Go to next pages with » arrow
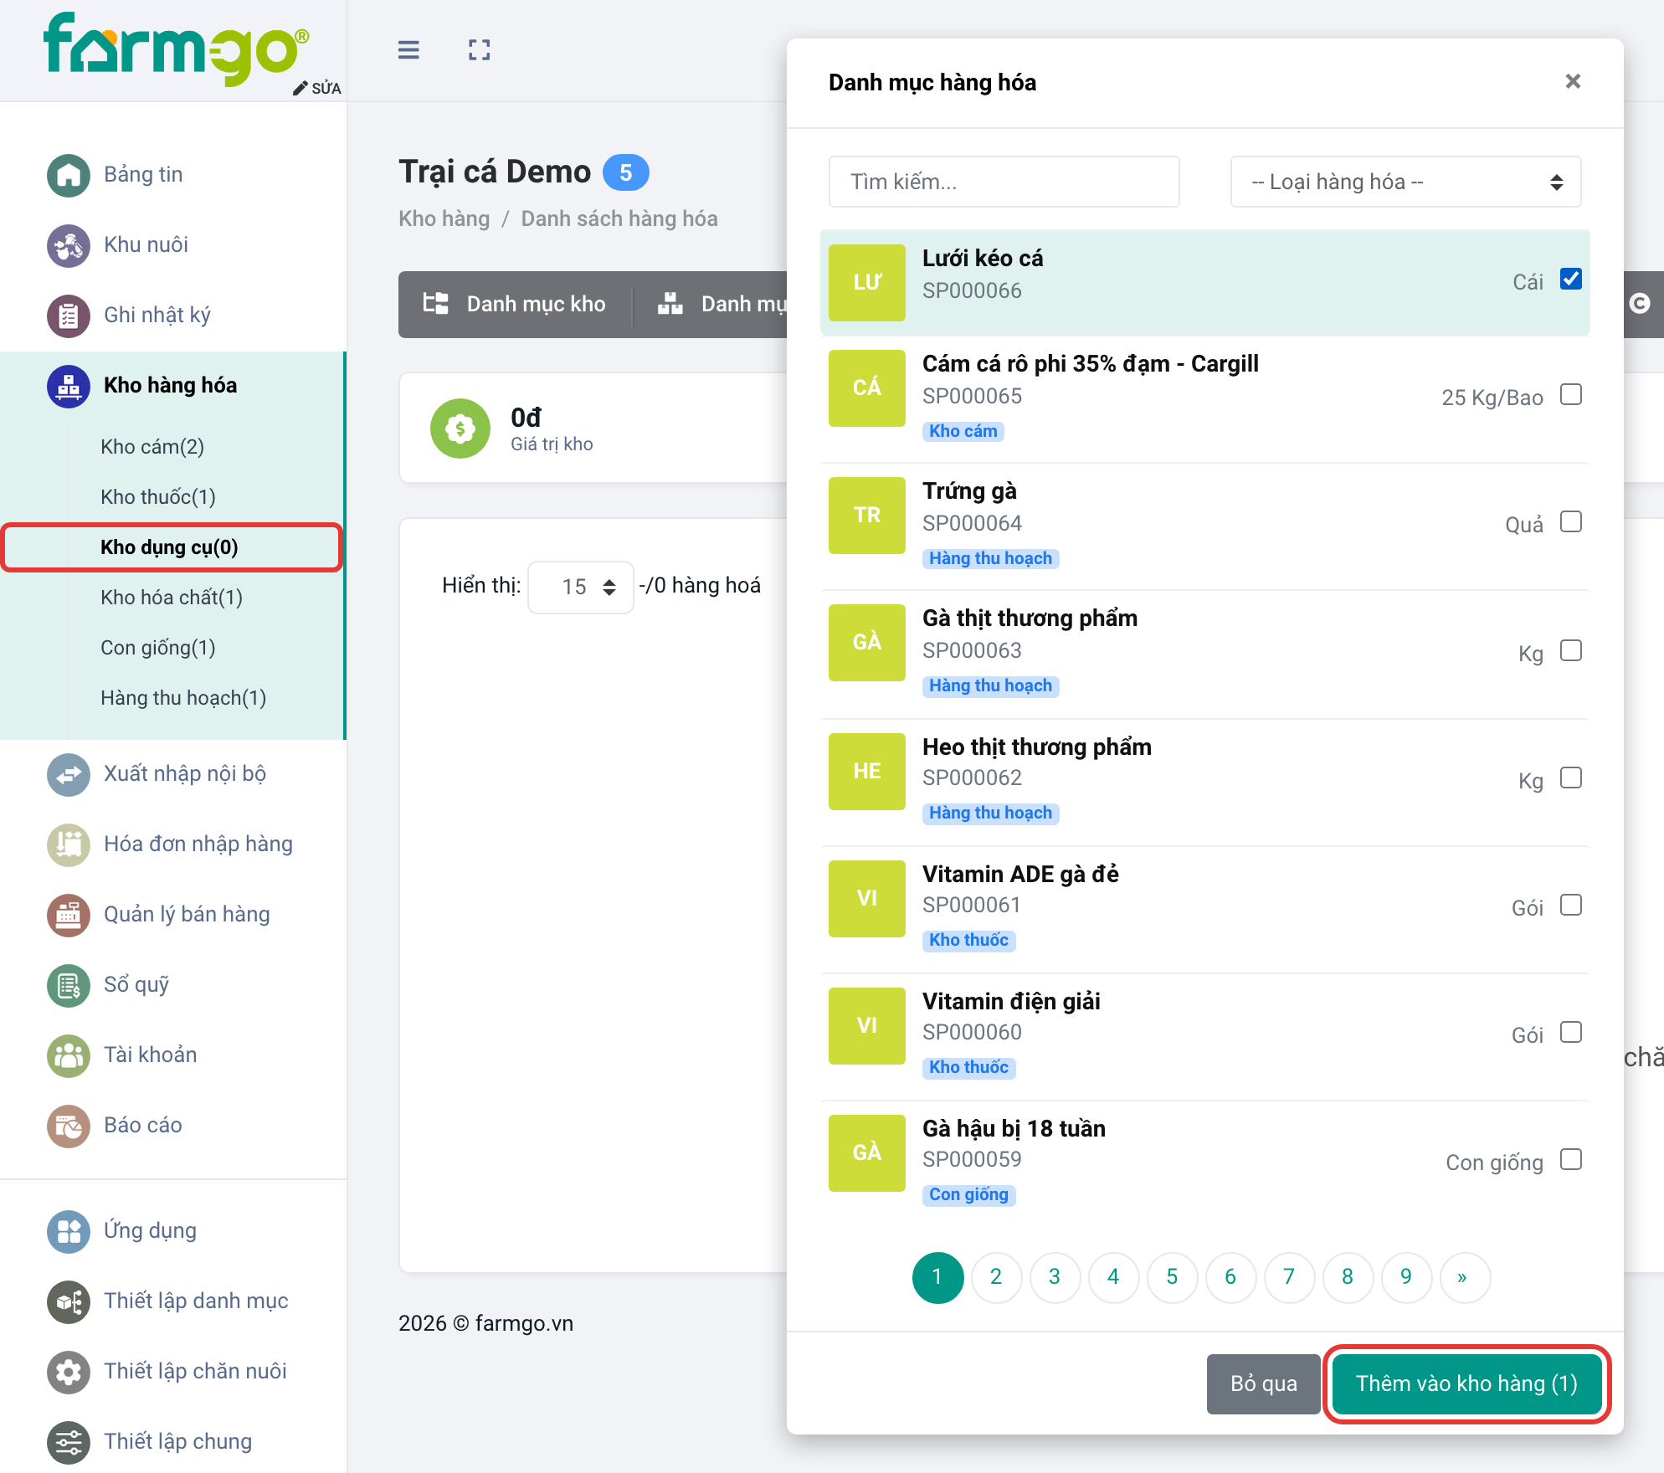 [x=1465, y=1277]
